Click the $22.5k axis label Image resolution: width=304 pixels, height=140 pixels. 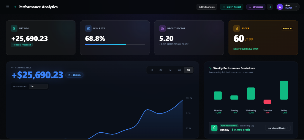(189, 98)
